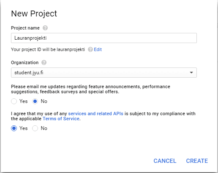218x173 pixels.
Task: Select No for email updates
Action: (x=35, y=101)
